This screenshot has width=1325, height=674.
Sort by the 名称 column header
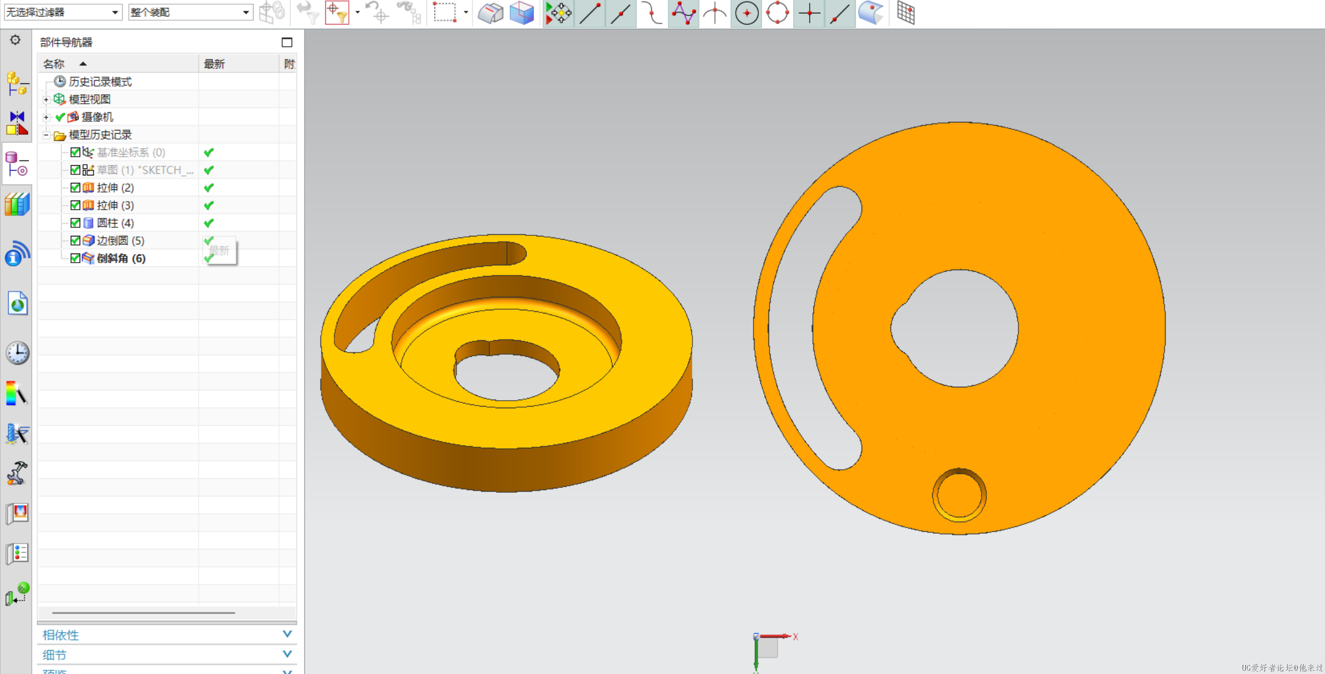(x=118, y=64)
